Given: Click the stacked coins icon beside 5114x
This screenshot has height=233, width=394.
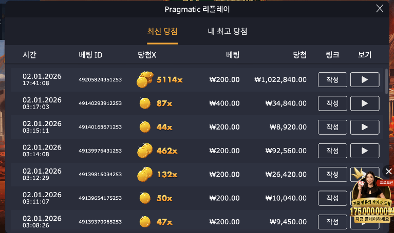Looking at the screenshot, I should tap(145, 79).
